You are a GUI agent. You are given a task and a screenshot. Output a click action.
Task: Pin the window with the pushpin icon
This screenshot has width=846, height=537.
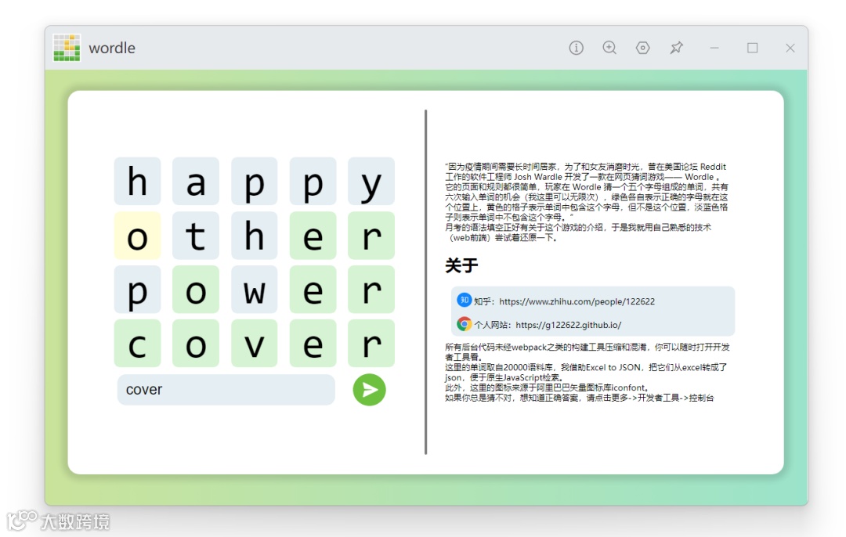pos(676,48)
